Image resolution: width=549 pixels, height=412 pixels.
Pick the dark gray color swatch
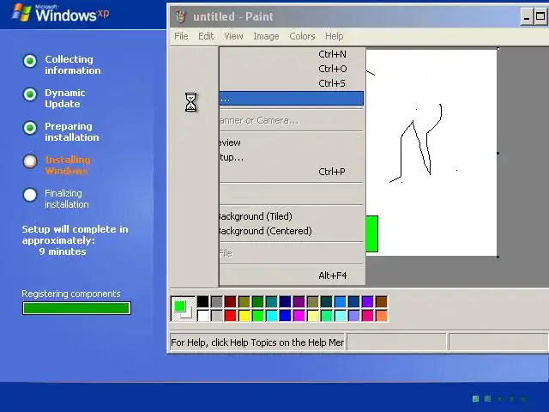coord(216,301)
